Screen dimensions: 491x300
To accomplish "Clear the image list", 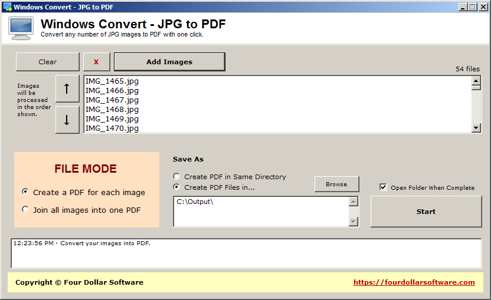I will pos(48,62).
